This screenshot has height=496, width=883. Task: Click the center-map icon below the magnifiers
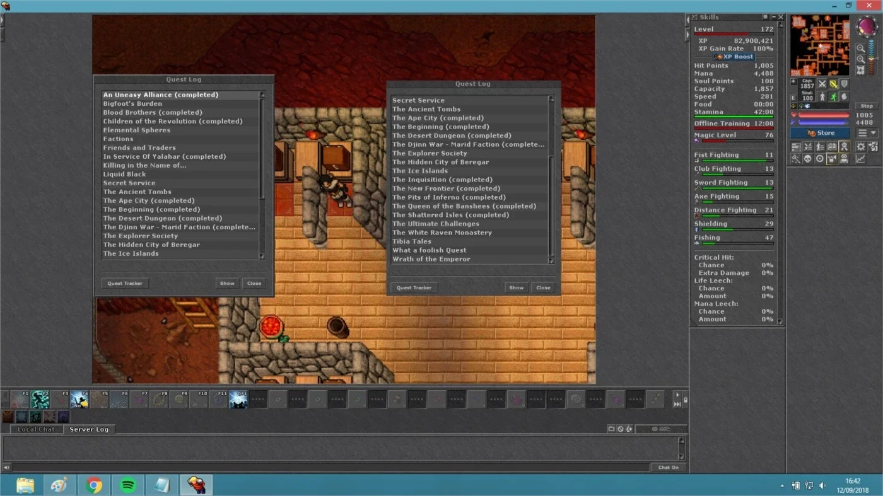coord(860,70)
